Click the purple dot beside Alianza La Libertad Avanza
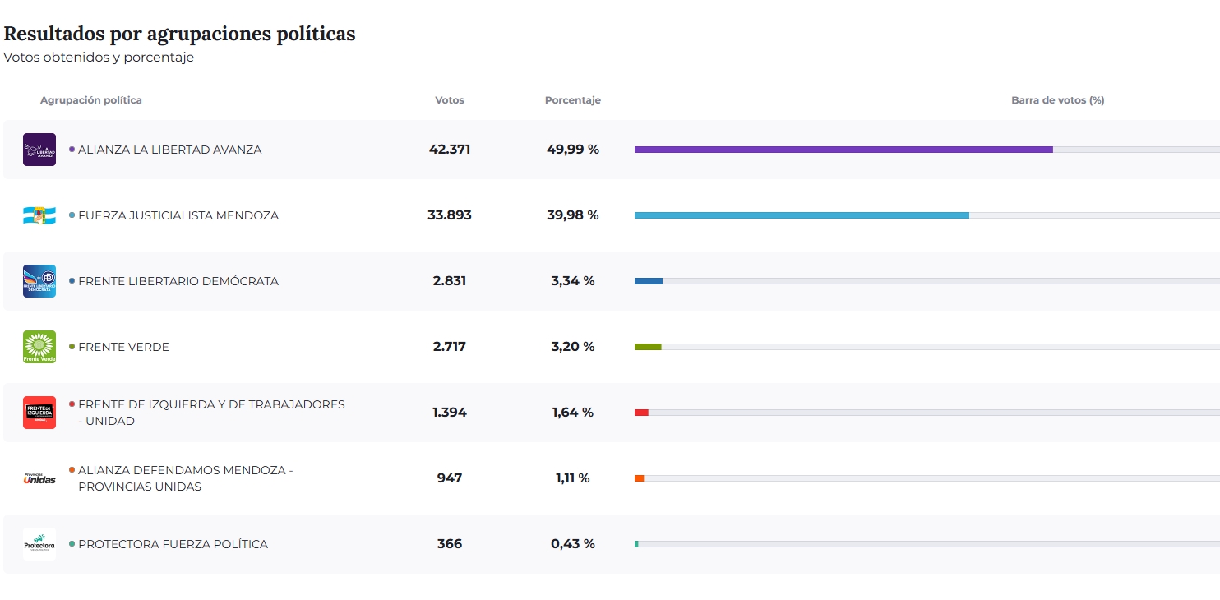1220x600 pixels. tap(72, 150)
